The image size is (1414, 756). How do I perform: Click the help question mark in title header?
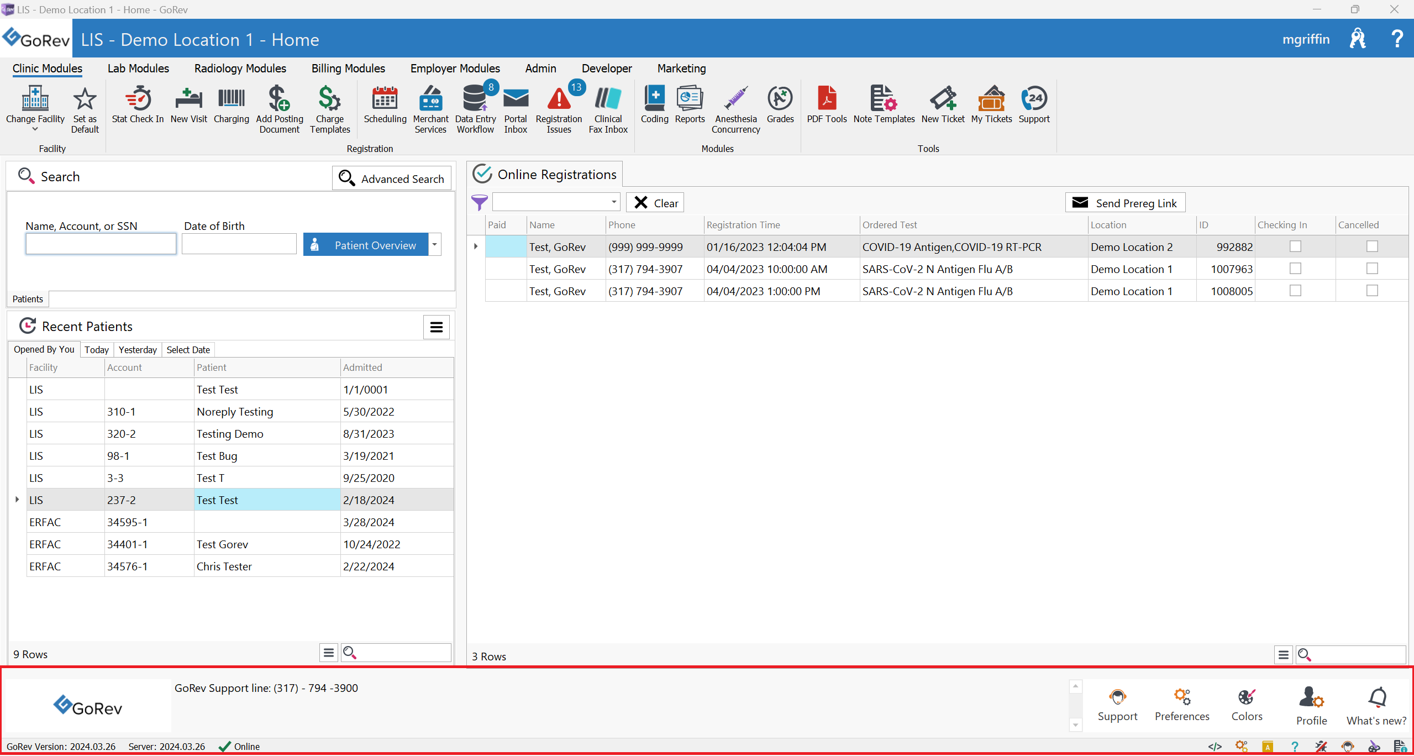tap(1397, 39)
